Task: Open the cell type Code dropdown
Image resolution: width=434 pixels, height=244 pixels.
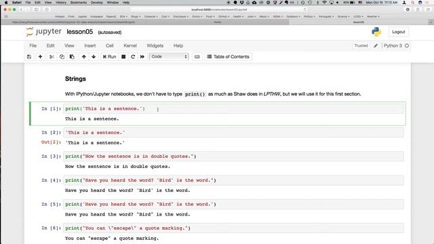Action: (x=169, y=56)
